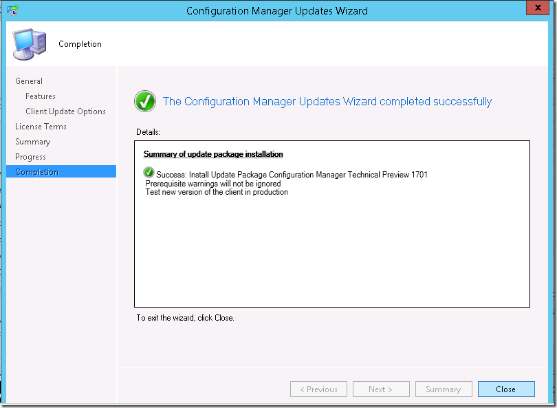
Task: Click 'Summary of update package installation' heading
Action: coord(213,154)
